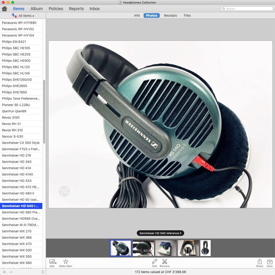Screen dimensions: 275x275
Task: Switch to the Files tab
Action: pos(187,15)
